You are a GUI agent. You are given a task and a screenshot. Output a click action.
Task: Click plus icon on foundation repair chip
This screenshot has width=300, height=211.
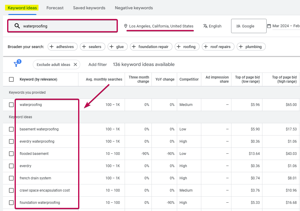pos(134,47)
